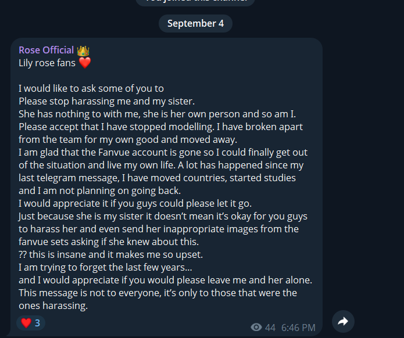The height and width of the screenshot is (338, 404).
Task: Open the Rose Official sender name
Action: 46,50
